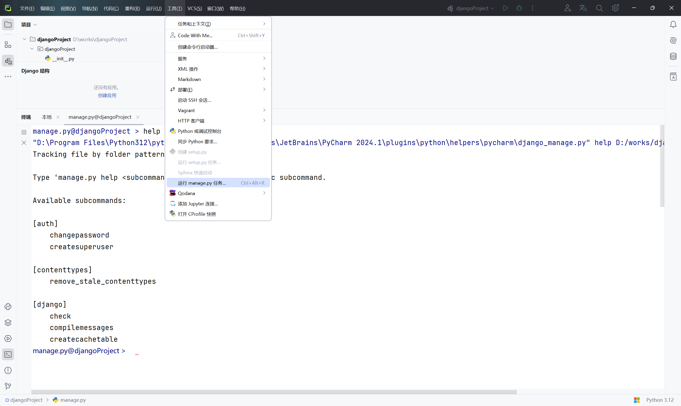
Task: Open the 项目 view dropdown
Action: [29, 25]
